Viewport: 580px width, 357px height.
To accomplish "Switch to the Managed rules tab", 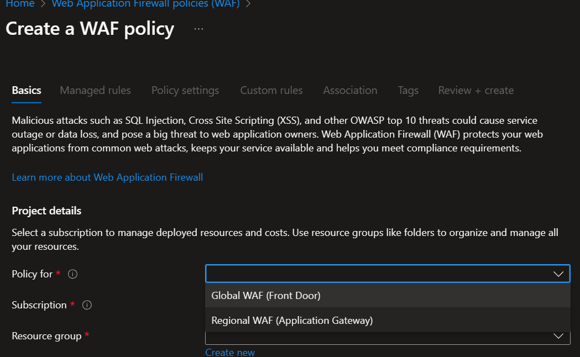I will 95,90.
